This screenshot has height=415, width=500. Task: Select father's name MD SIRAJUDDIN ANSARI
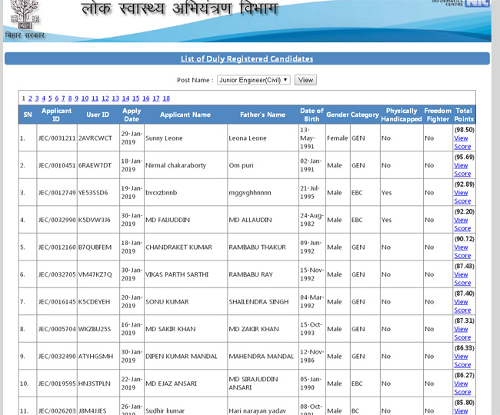(x=253, y=383)
